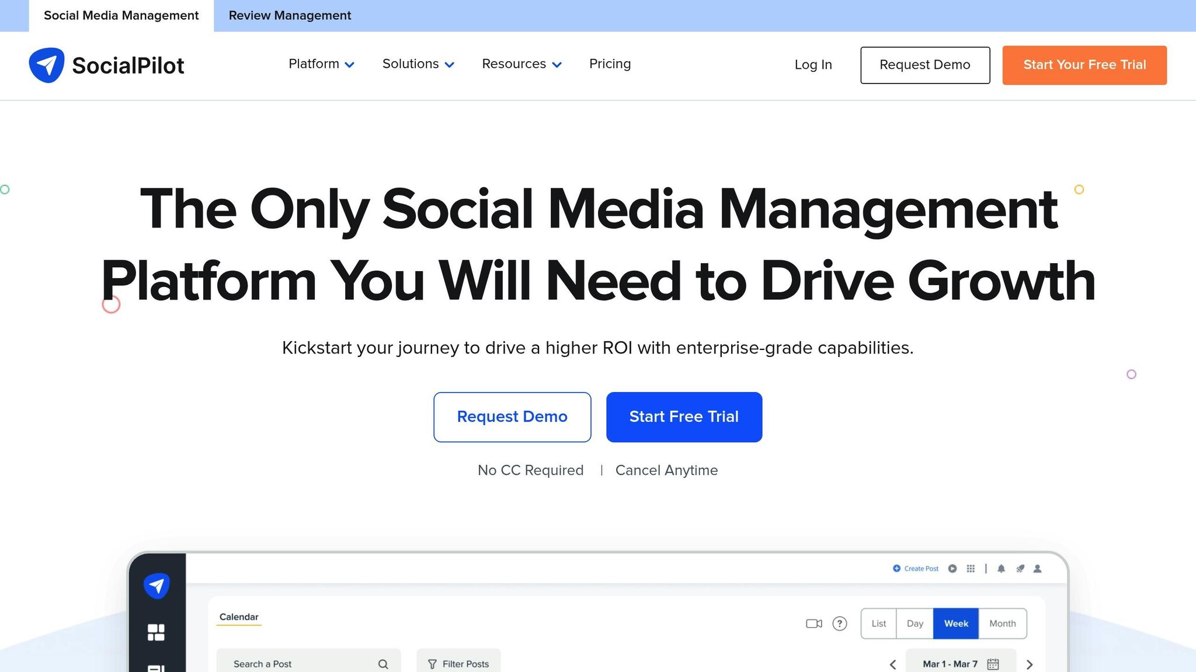The image size is (1196, 672).
Task: Switch to the Review Management tab
Action: coord(290,15)
